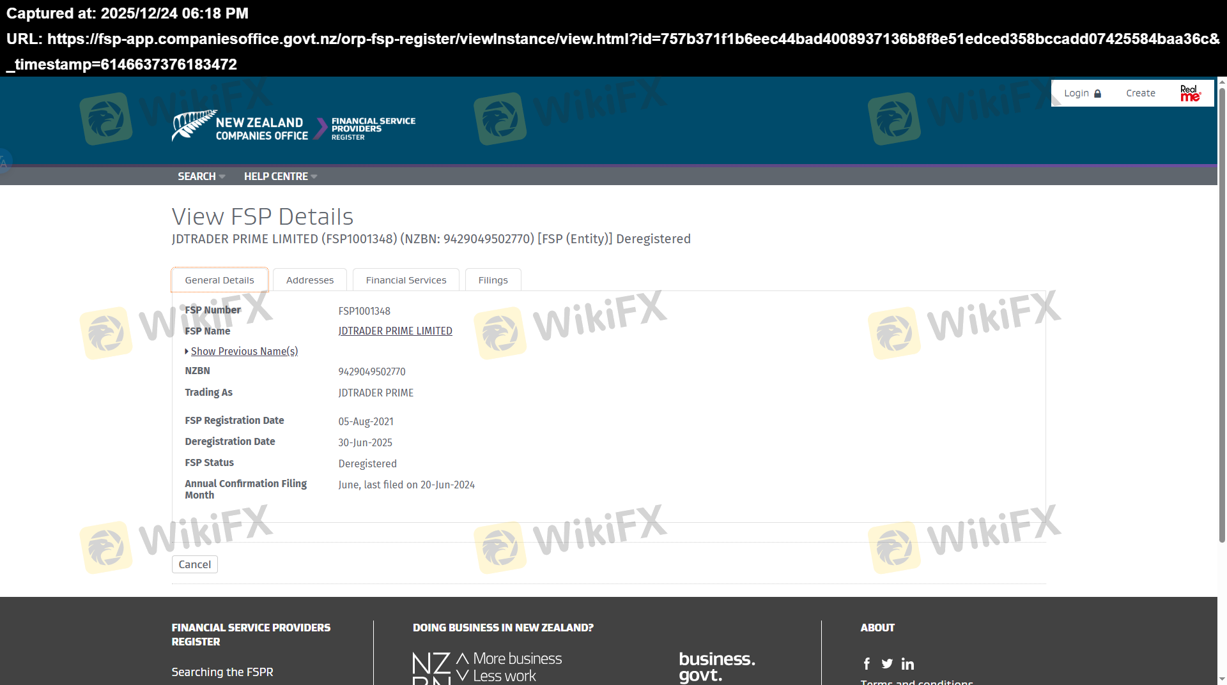Screen dimensions: 1227x685
Task: Switch to the Financial Services tab
Action: 406,280
